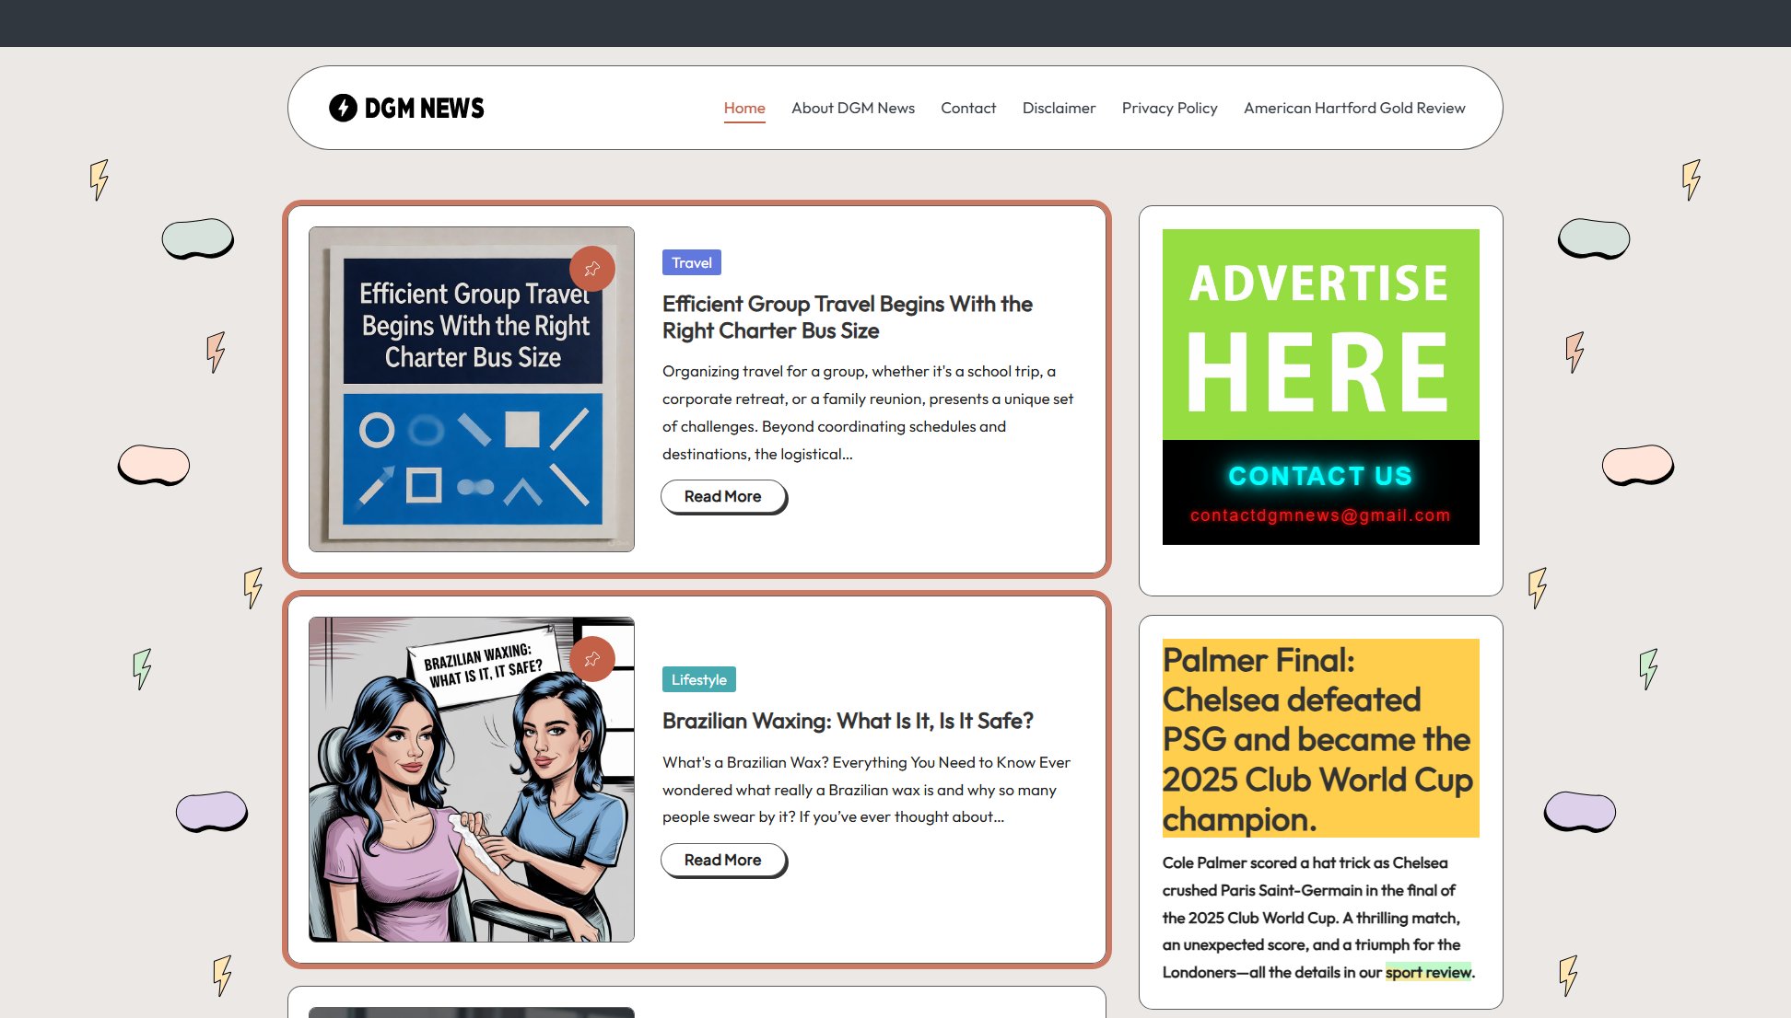This screenshot has height=1018, width=1791.
Task: Open the highlighted sport review link
Action: tap(1429, 971)
